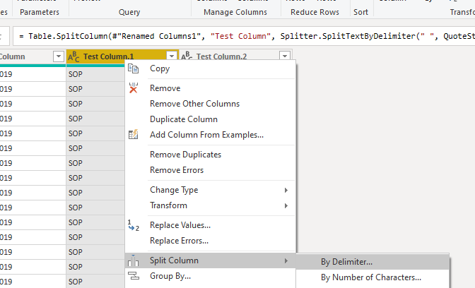The height and width of the screenshot is (288, 475).
Task: Expand the Split Column submenu arrow
Action: [286, 260]
